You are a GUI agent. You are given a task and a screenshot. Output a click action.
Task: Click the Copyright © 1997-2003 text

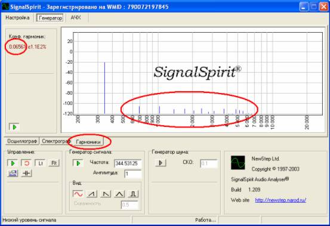(x=276, y=169)
